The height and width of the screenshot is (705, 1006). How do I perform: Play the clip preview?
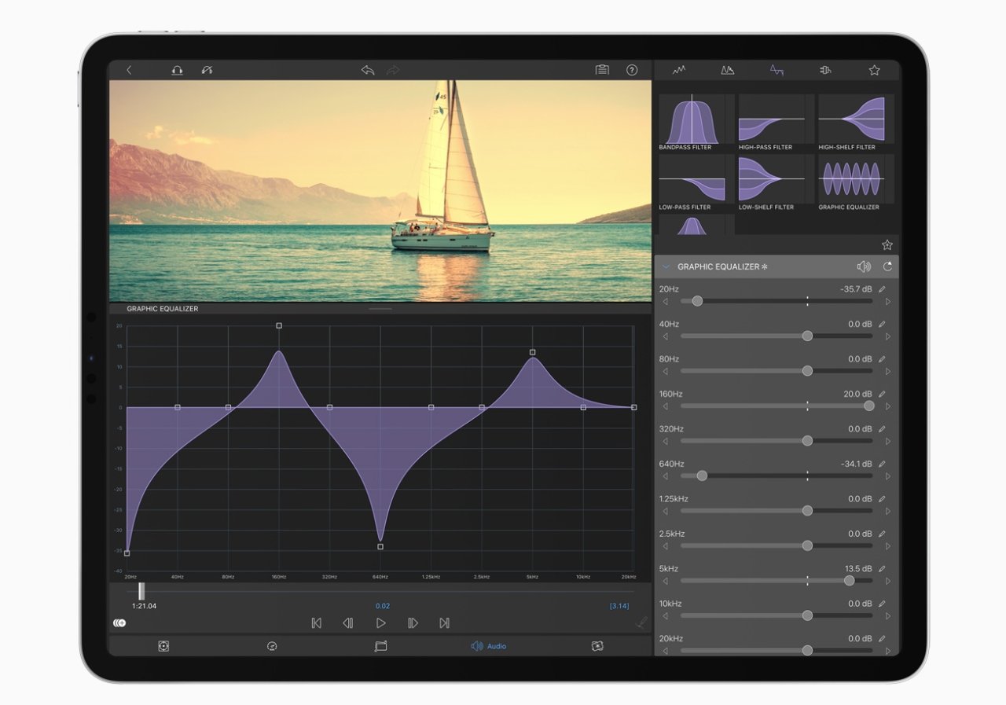pos(380,623)
